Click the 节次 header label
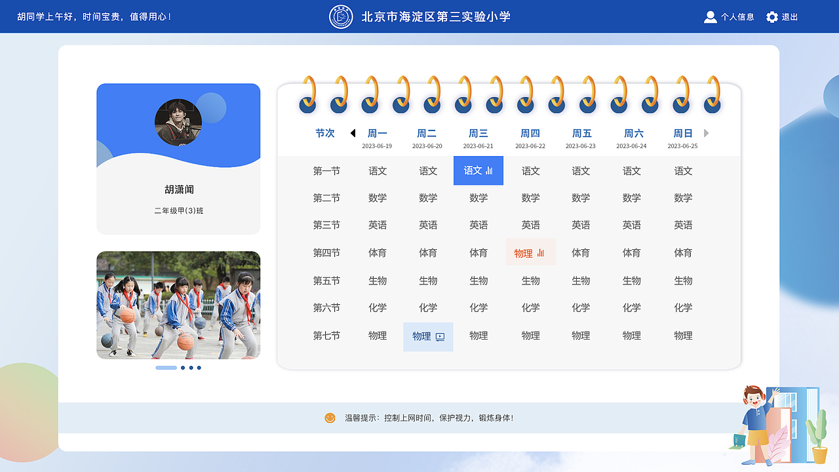839x472 pixels. [x=326, y=132]
